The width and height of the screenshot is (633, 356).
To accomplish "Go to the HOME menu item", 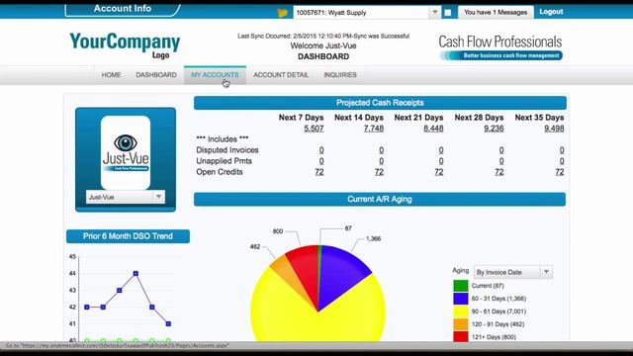I will [x=111, y=75].
